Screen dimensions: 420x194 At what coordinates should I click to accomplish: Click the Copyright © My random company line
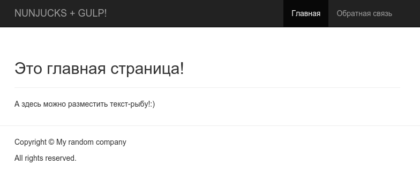70,142
